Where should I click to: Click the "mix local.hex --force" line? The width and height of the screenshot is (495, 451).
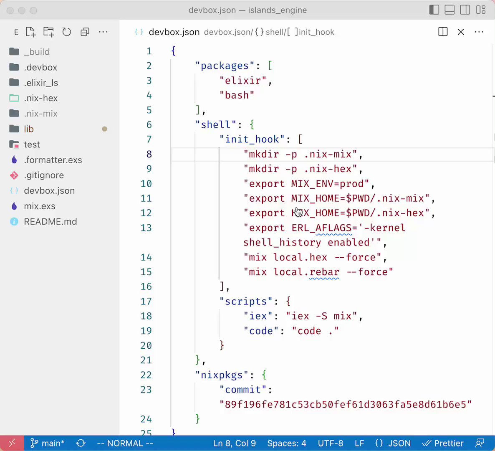click(312, 257)
